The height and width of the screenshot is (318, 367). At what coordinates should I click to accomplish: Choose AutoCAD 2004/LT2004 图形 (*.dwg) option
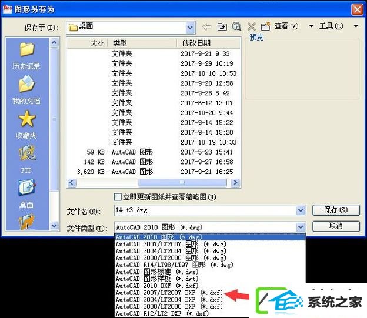pyautogui.click(x=171, y=251)
